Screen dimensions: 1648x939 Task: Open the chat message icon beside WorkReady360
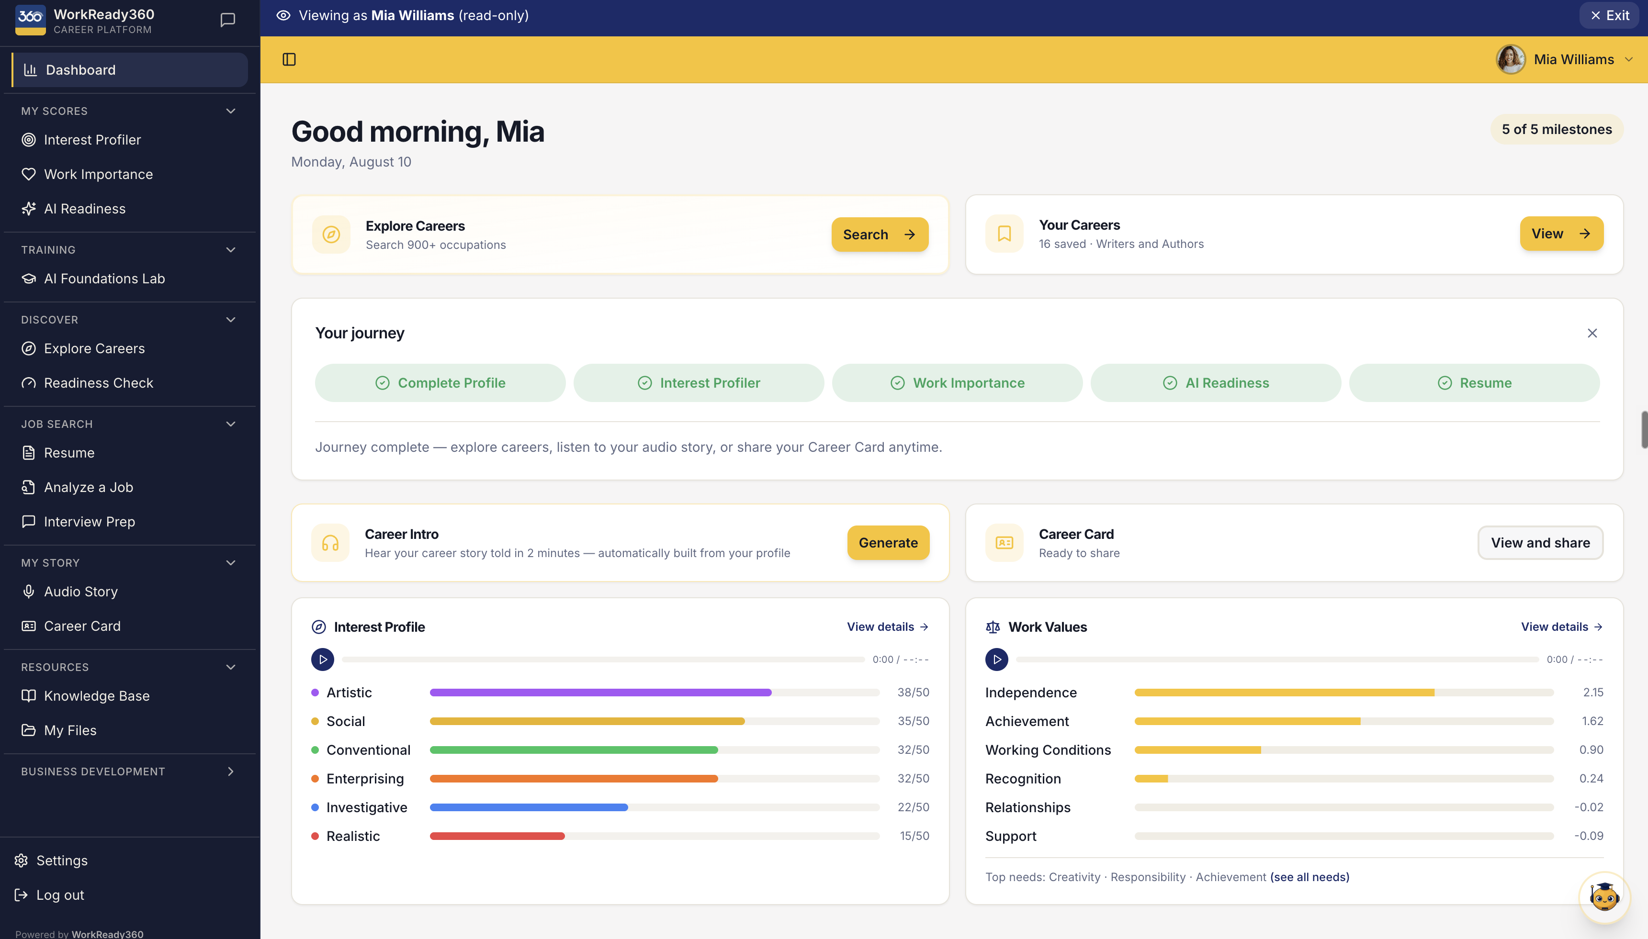point(228,20)
